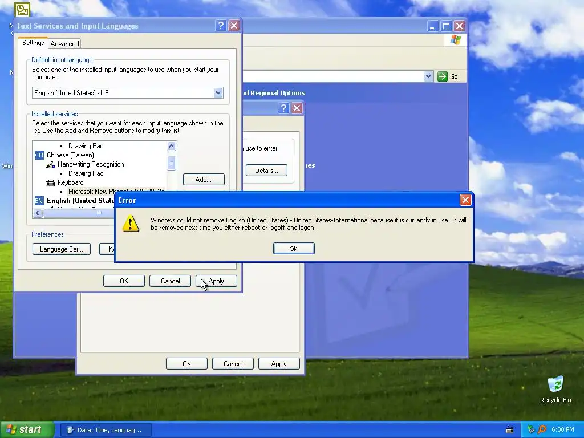Select Microsoft New Phonetic IME entry
584x438 pixels.
click(x=116, y=192)
